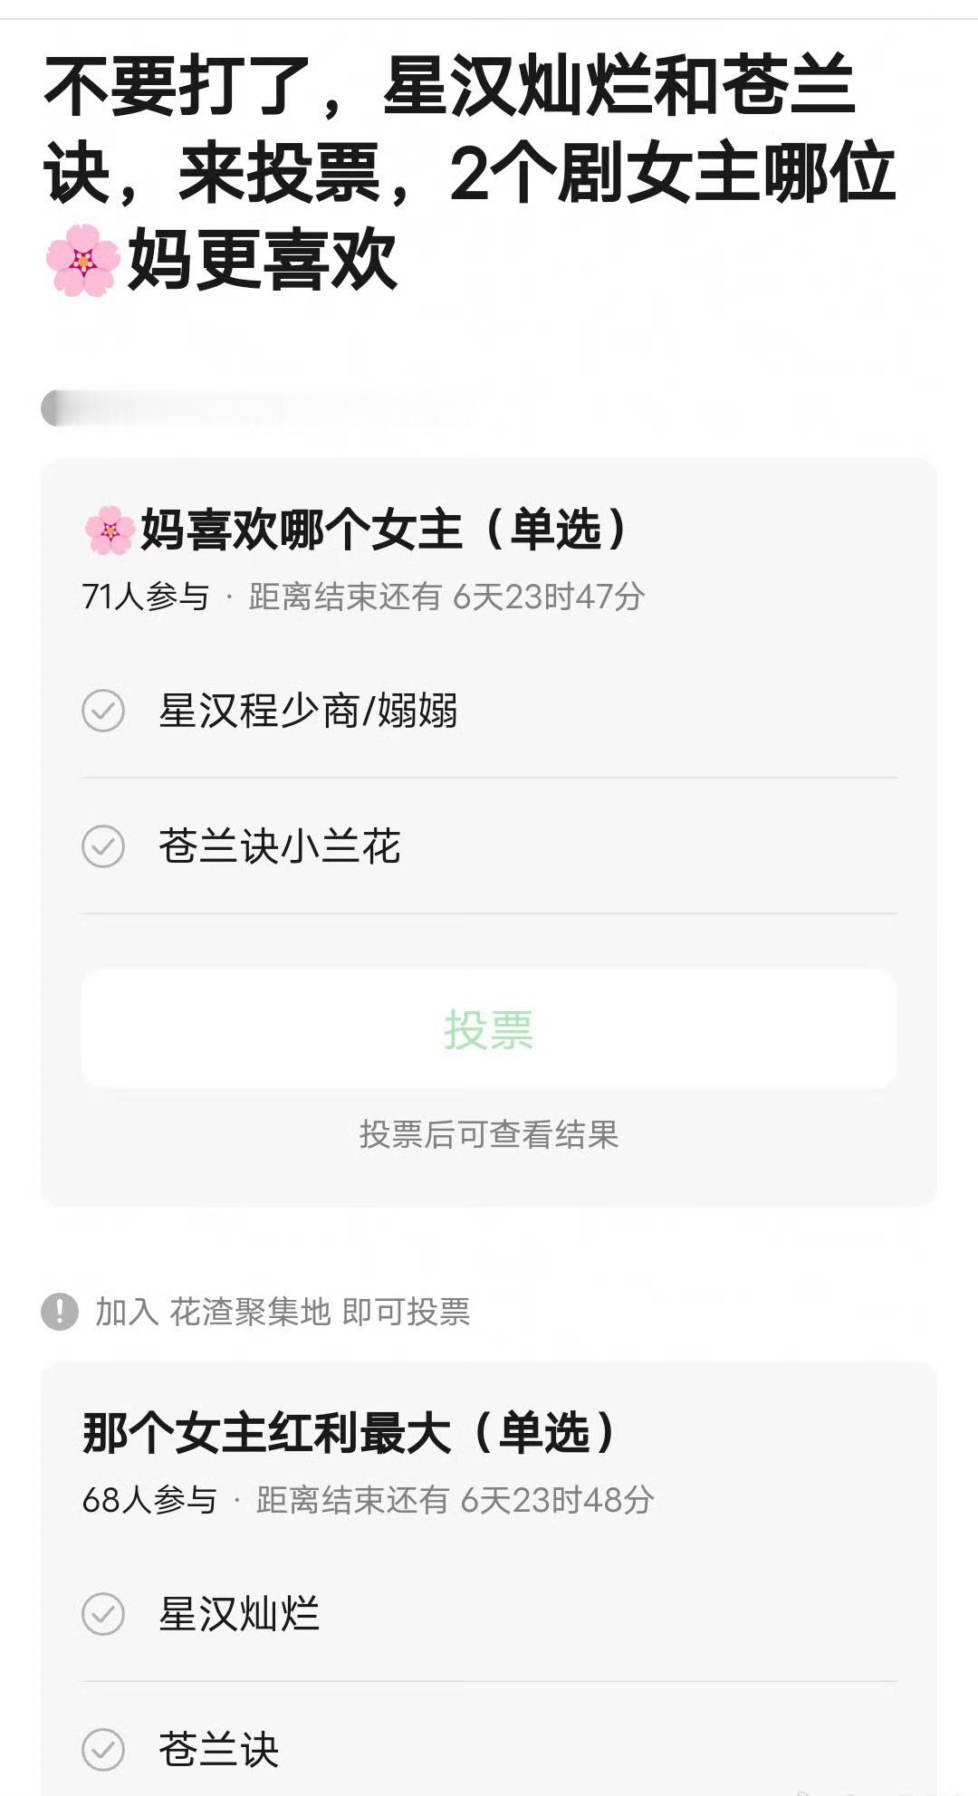978x1796 pixels.
Task: Click the blurred author info bar
Action: tap(258, 408)
